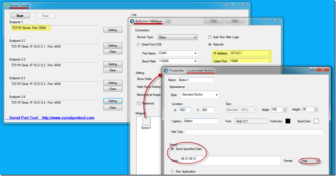Screen dimensions: 336x176
Task: Clear Endpoint 2-3
Action: point(113,89)
